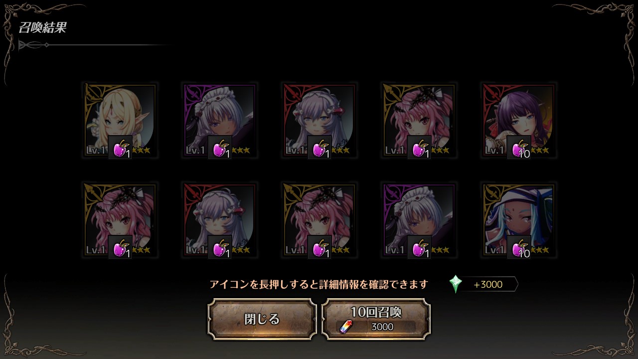Screen dimensions: 638x359
Task: Click the rainbow gem cost icon
Action: [x=345, y=327]
